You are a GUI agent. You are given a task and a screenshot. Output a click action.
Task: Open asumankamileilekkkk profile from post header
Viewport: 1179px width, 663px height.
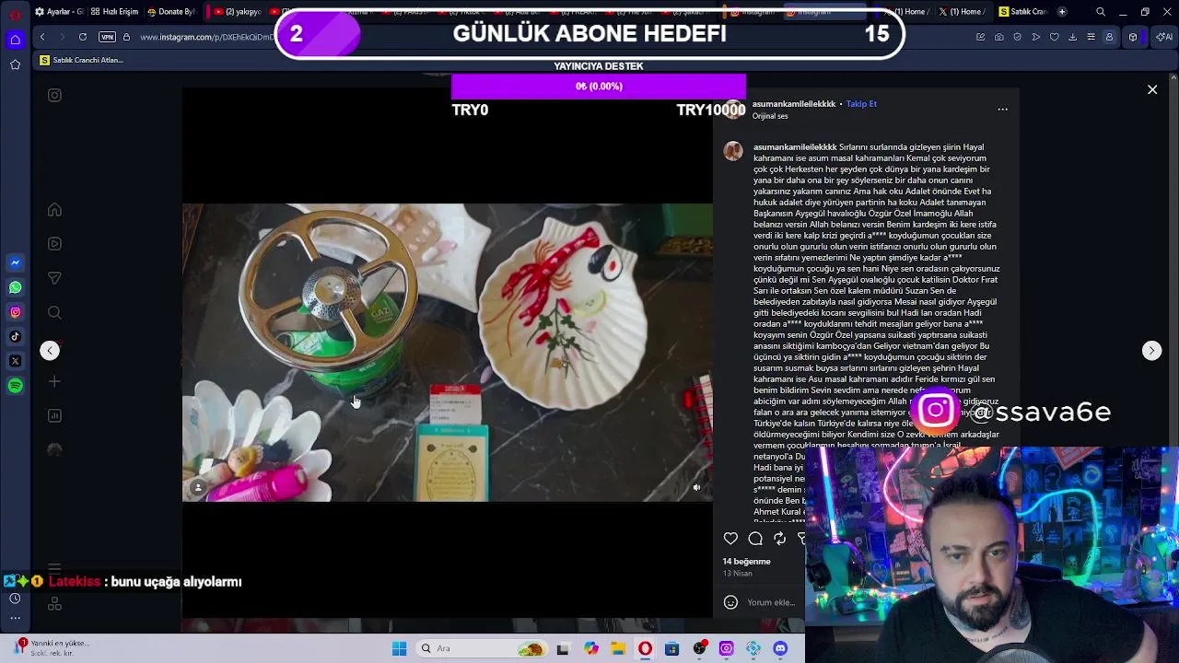(794, 104)
